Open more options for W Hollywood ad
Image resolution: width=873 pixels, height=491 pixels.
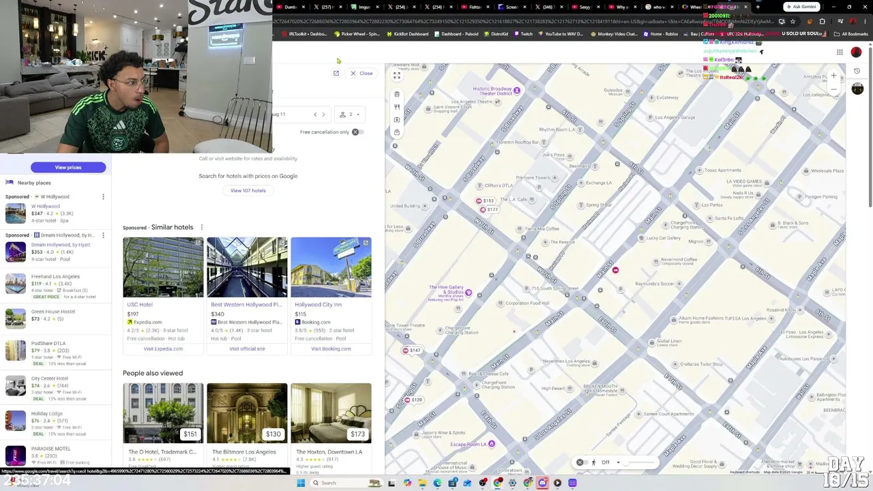click(x=103, y=197)
